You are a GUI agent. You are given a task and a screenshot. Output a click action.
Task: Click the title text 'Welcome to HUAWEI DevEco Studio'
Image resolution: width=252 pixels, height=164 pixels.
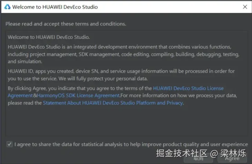pyautogui.click(x=55, y=7)
